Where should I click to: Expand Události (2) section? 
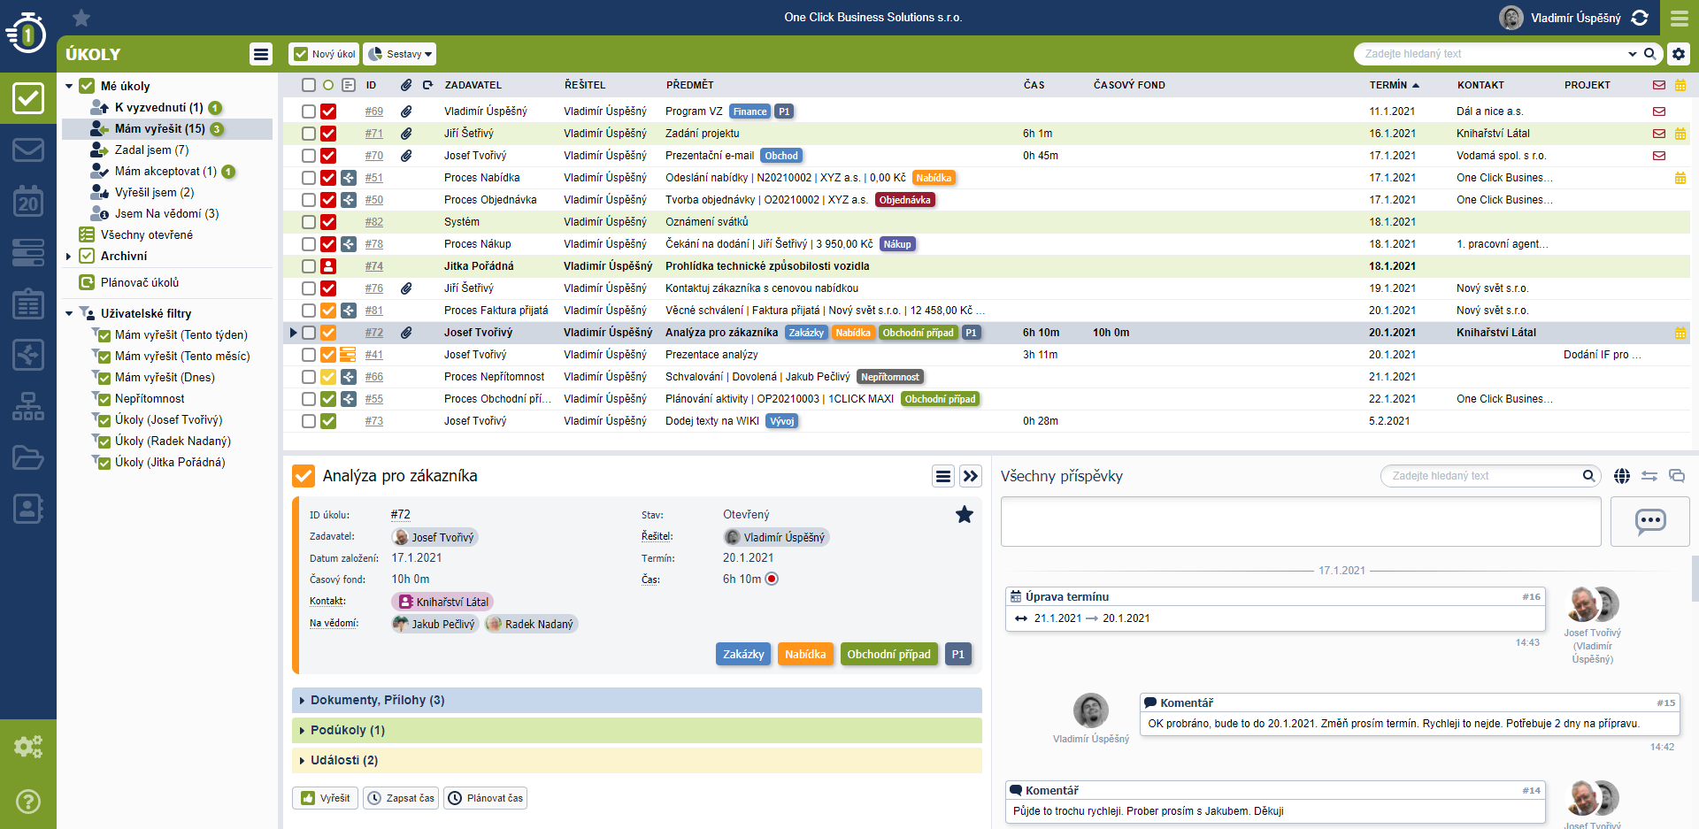click(637, 761)
